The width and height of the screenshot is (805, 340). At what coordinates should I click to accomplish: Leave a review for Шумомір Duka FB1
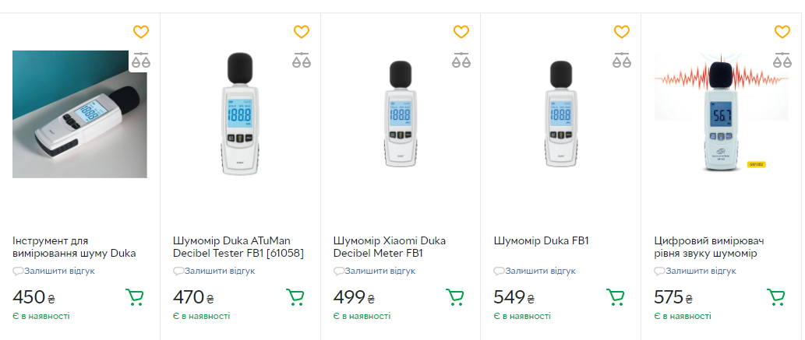point(540,271)
